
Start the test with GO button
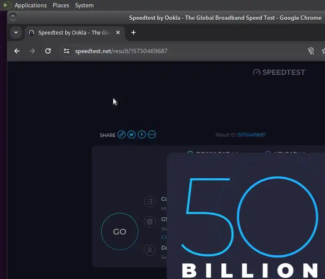point(120,231)
